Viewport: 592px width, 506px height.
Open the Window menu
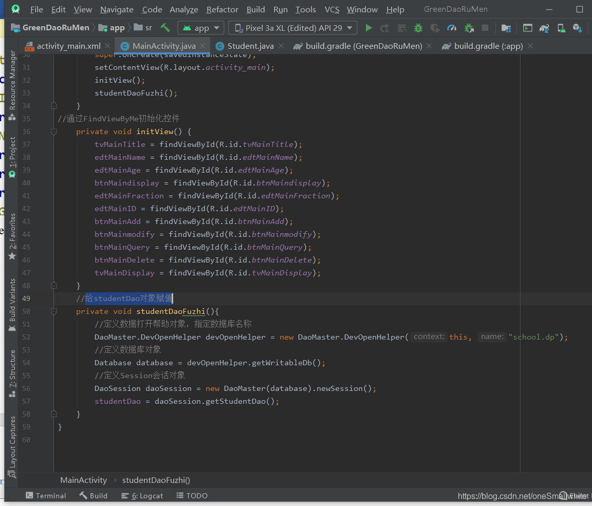(362, 9)
